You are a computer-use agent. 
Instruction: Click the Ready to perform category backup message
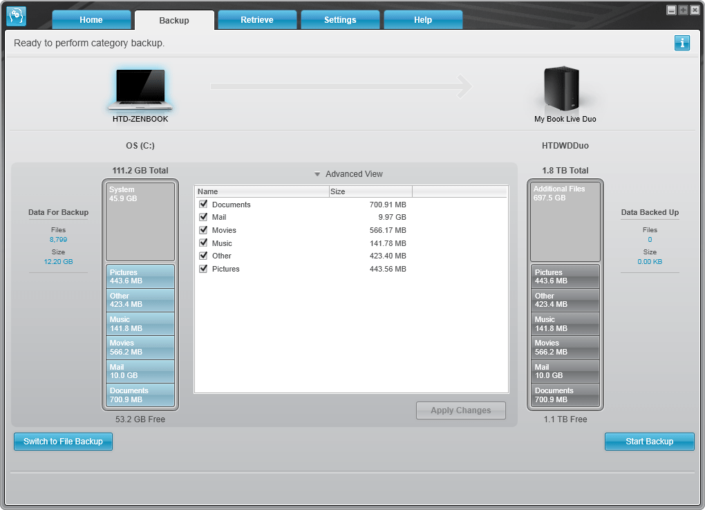89,43
